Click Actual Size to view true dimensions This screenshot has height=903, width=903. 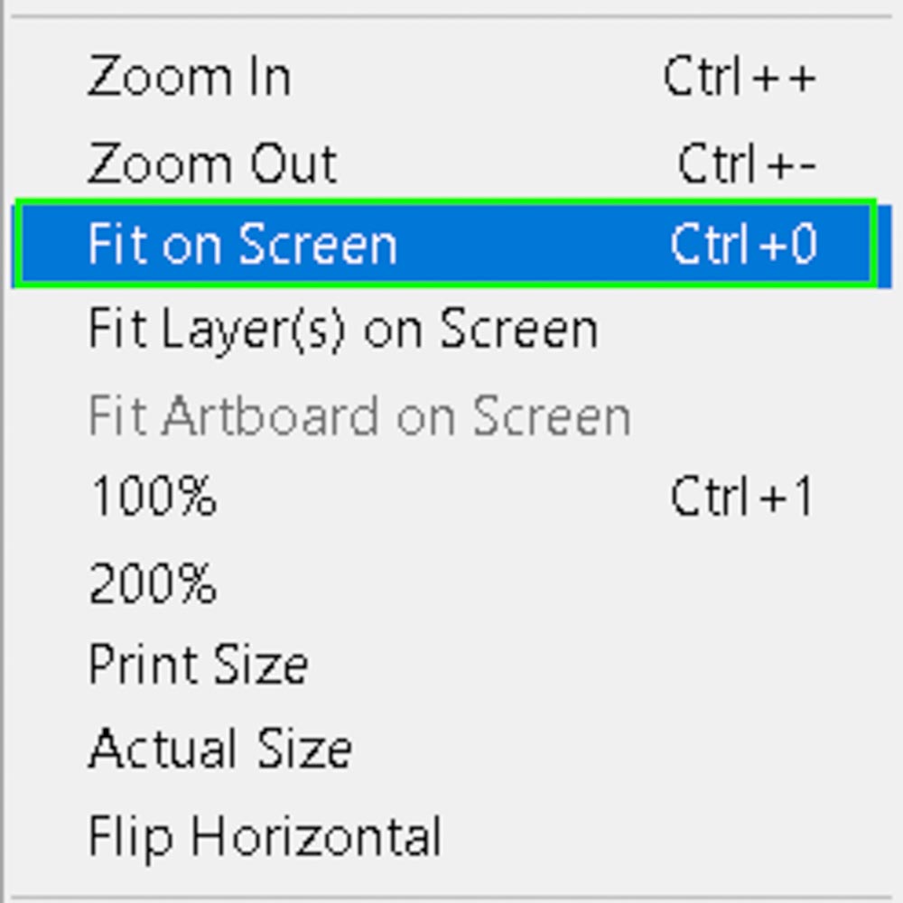[219, 748]
